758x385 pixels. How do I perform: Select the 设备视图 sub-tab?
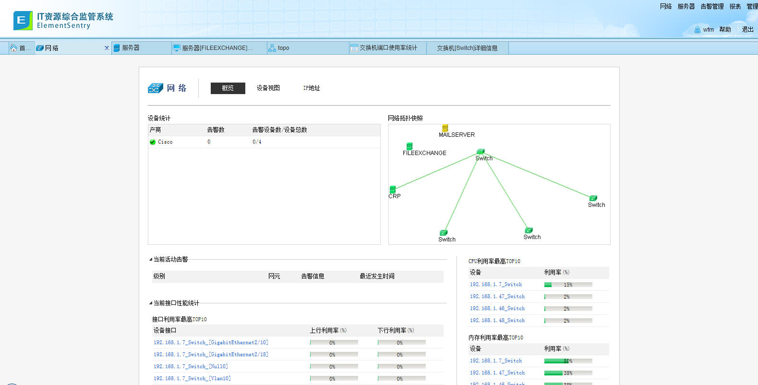(x=268, y=88)
